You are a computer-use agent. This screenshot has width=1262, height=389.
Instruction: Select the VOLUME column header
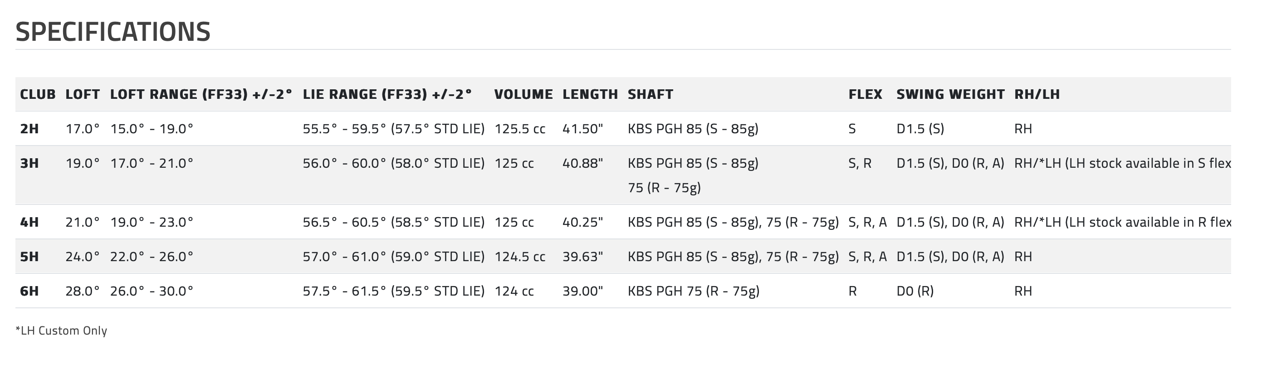pos(523,94)
